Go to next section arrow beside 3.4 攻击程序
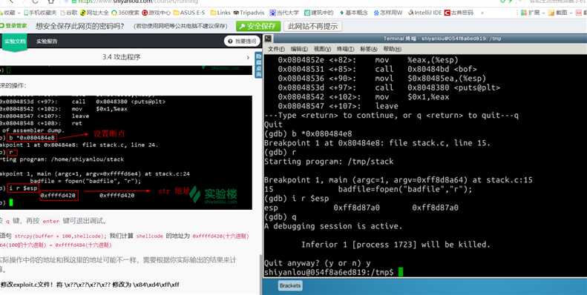587x295 pixels. [248, 57]
